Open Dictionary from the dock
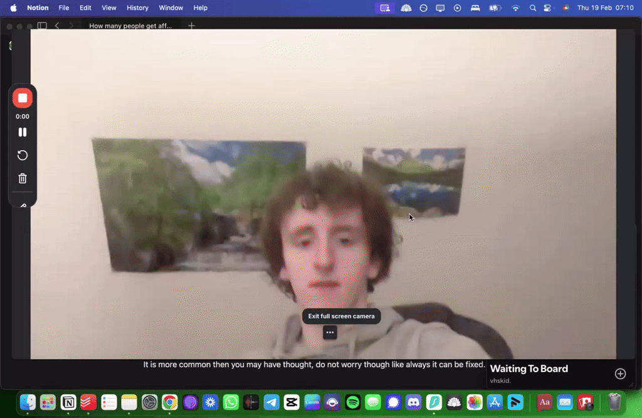 click(x=544, y=402)
